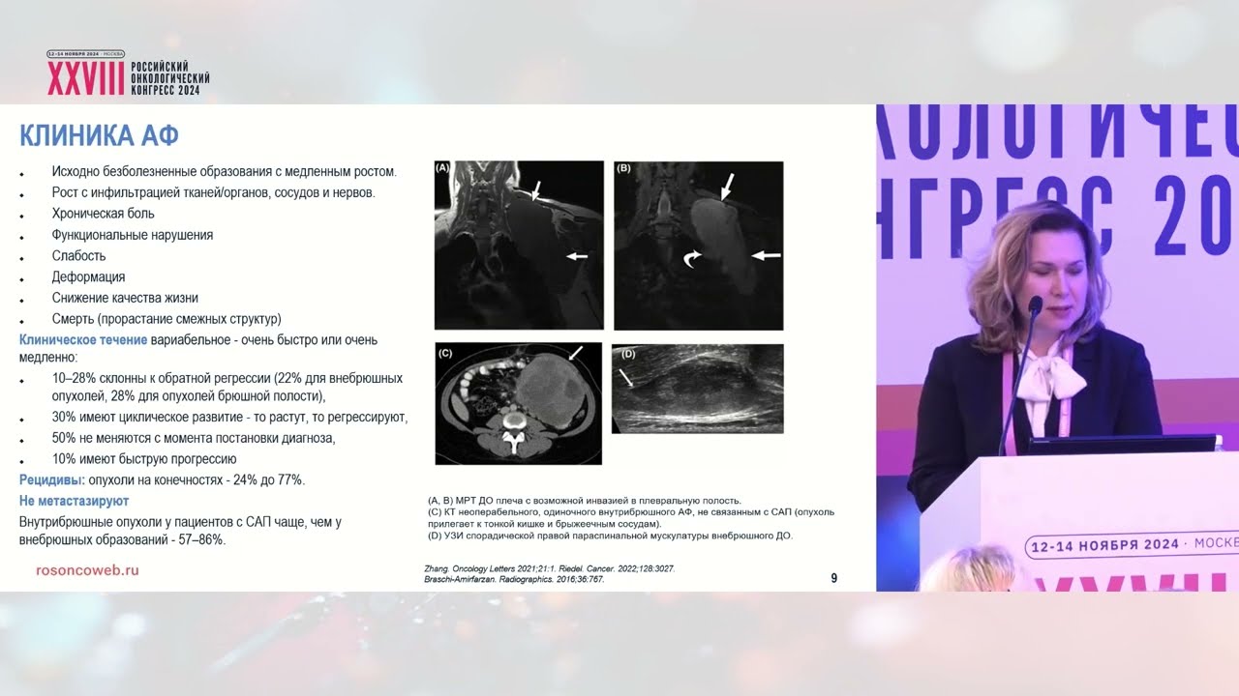Click the 'Хроническая боль' bullet point
This screenshot has height=696, width=1239.
(103, 214)
